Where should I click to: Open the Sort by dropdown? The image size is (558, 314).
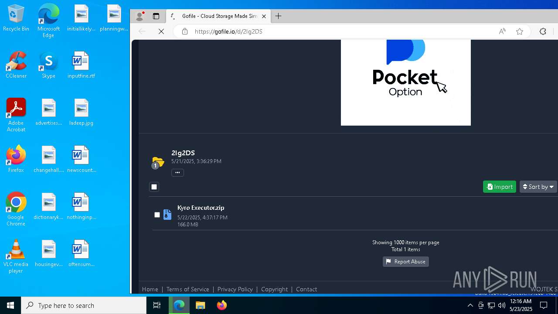click(x=538, y=187)
